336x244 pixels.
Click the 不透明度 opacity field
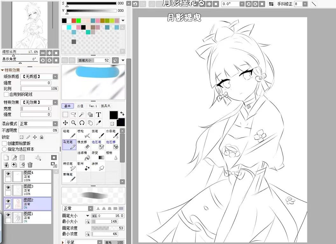pyautogui.click(x=38, y=130)
